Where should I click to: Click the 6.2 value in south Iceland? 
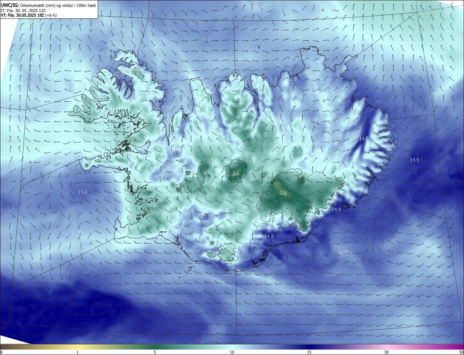point(232,235)
